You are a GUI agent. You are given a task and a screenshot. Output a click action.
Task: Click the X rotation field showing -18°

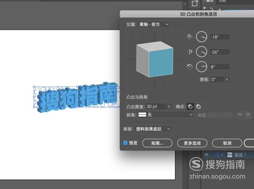tap(219, 37)
